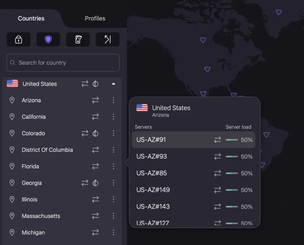The image size is (304, 245).
Task: Click the US-AZ#91 server load bar
Action: 232,140
